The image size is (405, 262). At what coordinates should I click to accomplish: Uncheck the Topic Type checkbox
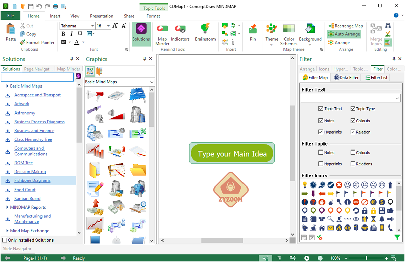(353, 109)
